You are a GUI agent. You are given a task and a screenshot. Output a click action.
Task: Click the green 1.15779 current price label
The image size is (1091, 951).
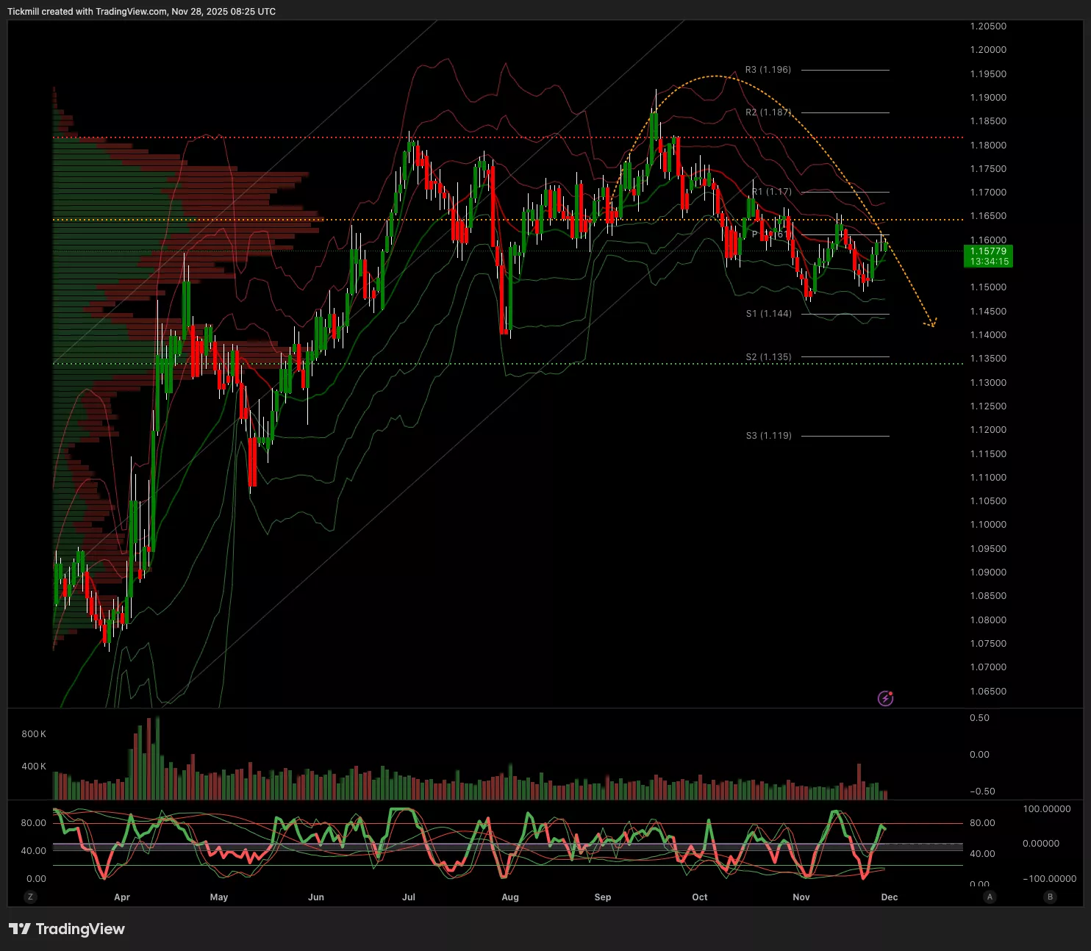click(988, 256)
